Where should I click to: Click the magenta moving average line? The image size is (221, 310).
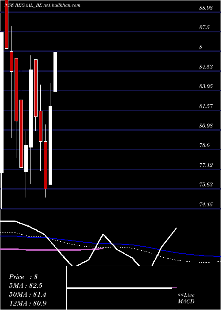coord(51,250)
